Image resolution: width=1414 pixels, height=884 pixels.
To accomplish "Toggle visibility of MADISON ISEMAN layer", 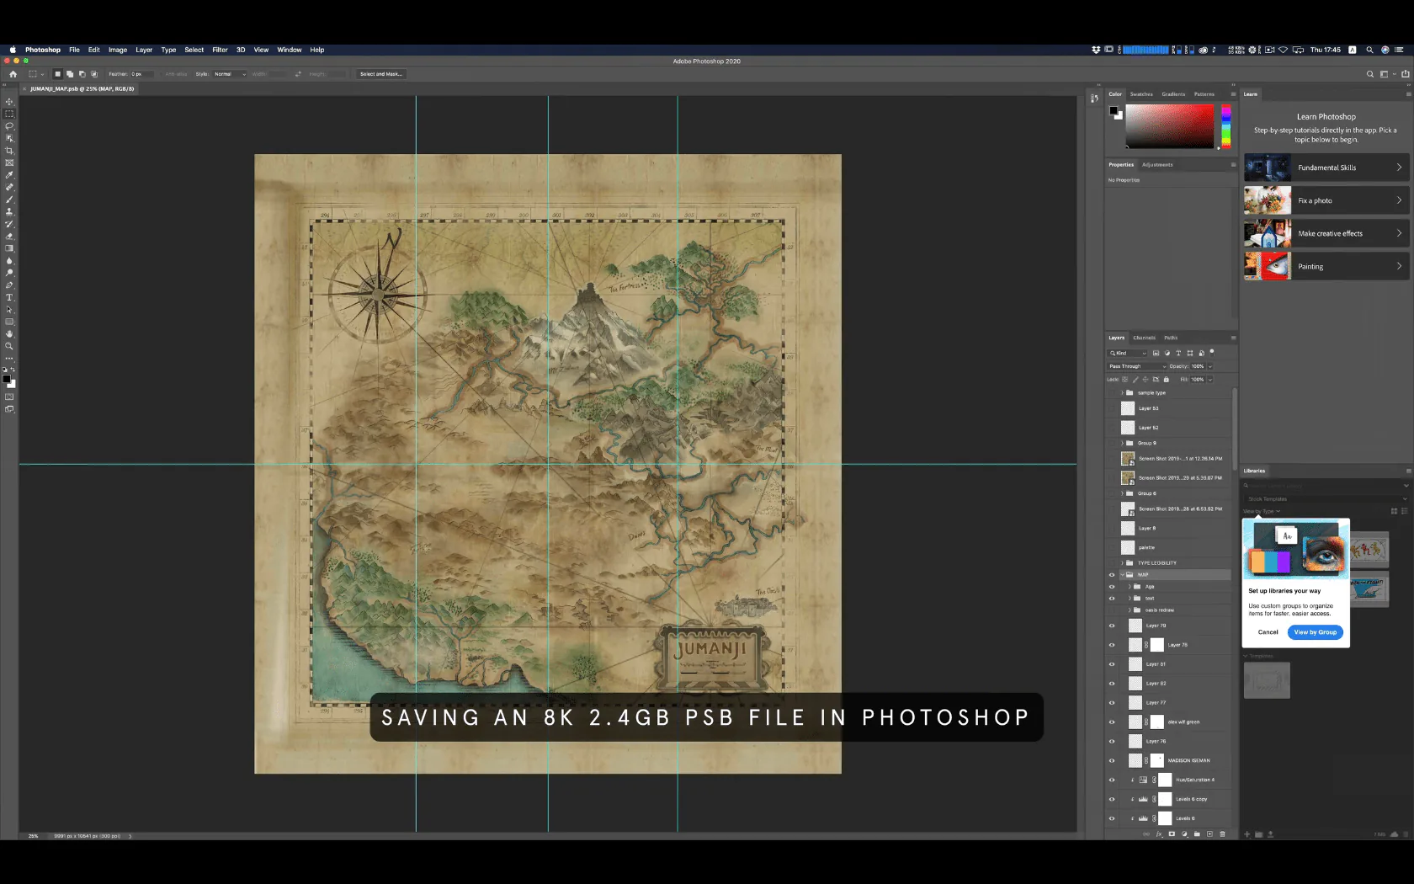I will (1111, 760).
